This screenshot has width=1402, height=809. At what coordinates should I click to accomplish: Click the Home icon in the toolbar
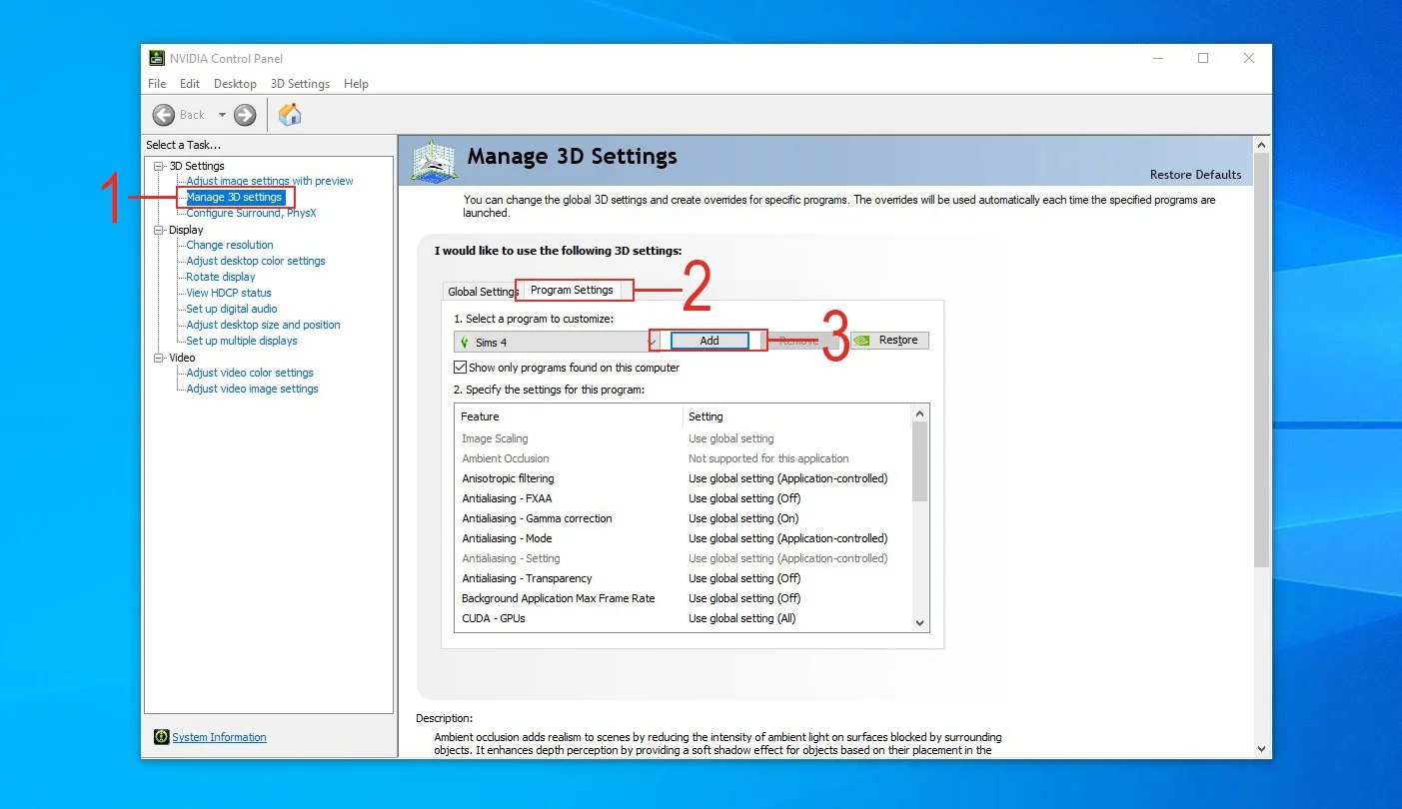click(290, 115)
